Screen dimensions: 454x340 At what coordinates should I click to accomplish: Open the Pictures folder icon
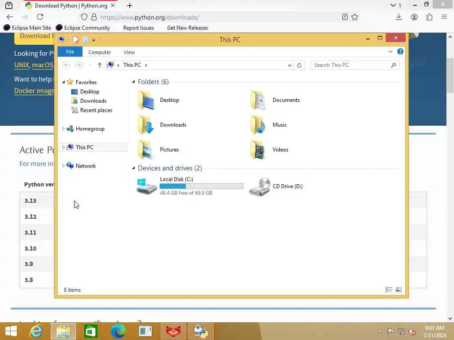click(145, 150)
